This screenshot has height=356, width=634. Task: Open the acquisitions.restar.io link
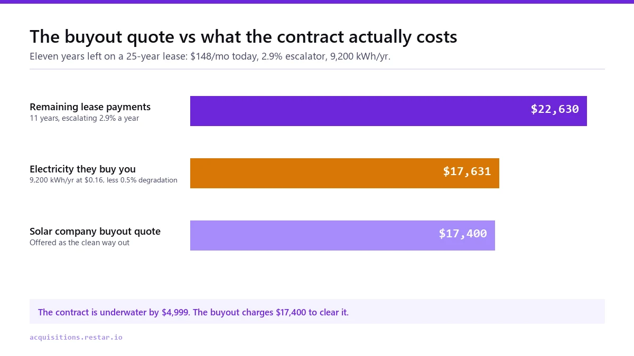pyautogui.click(x=76, y=337)
